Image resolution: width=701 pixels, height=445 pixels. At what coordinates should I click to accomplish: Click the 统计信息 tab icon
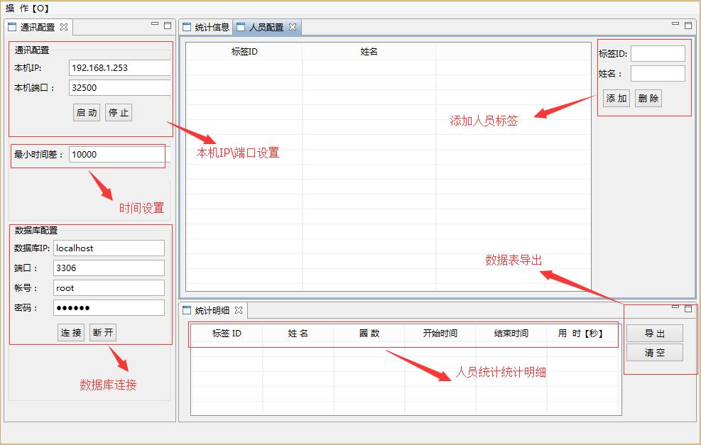pyautogui.click(x=187, y=27)
